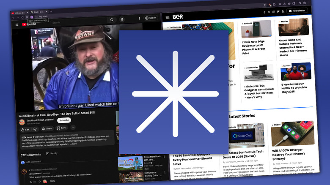330x185 pixels.
Task: Open the Infinix Note Edge Review article
Action: [253, 47]
